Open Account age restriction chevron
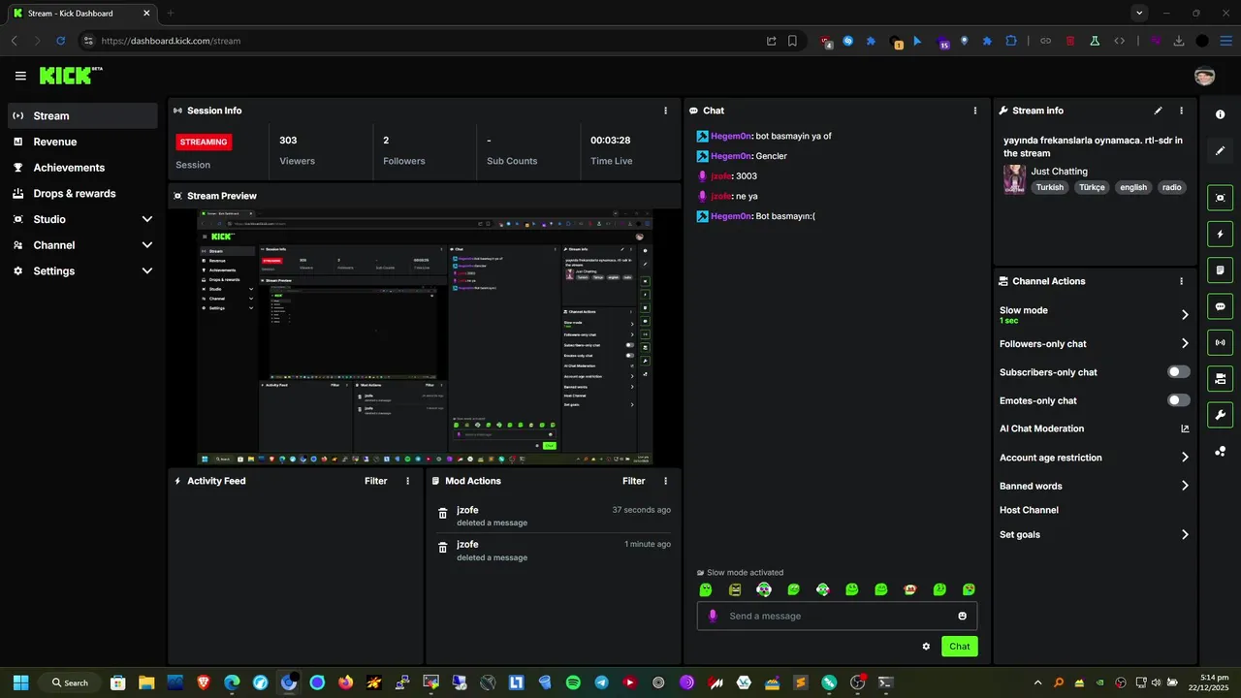The width and height of the screenshot is (1241, 698). [1185, 458]
